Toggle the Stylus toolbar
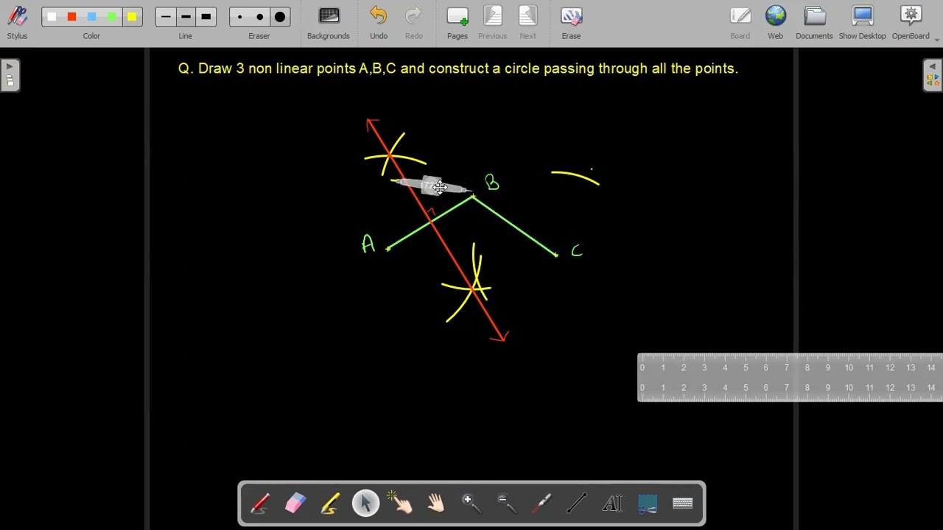The image size is (943, 530). [17, 23]
